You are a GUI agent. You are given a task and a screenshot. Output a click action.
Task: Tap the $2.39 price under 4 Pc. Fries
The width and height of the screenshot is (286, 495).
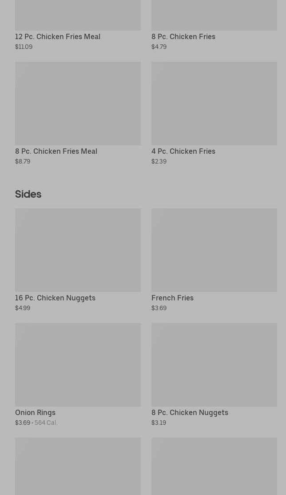click(x=159, y=161)
